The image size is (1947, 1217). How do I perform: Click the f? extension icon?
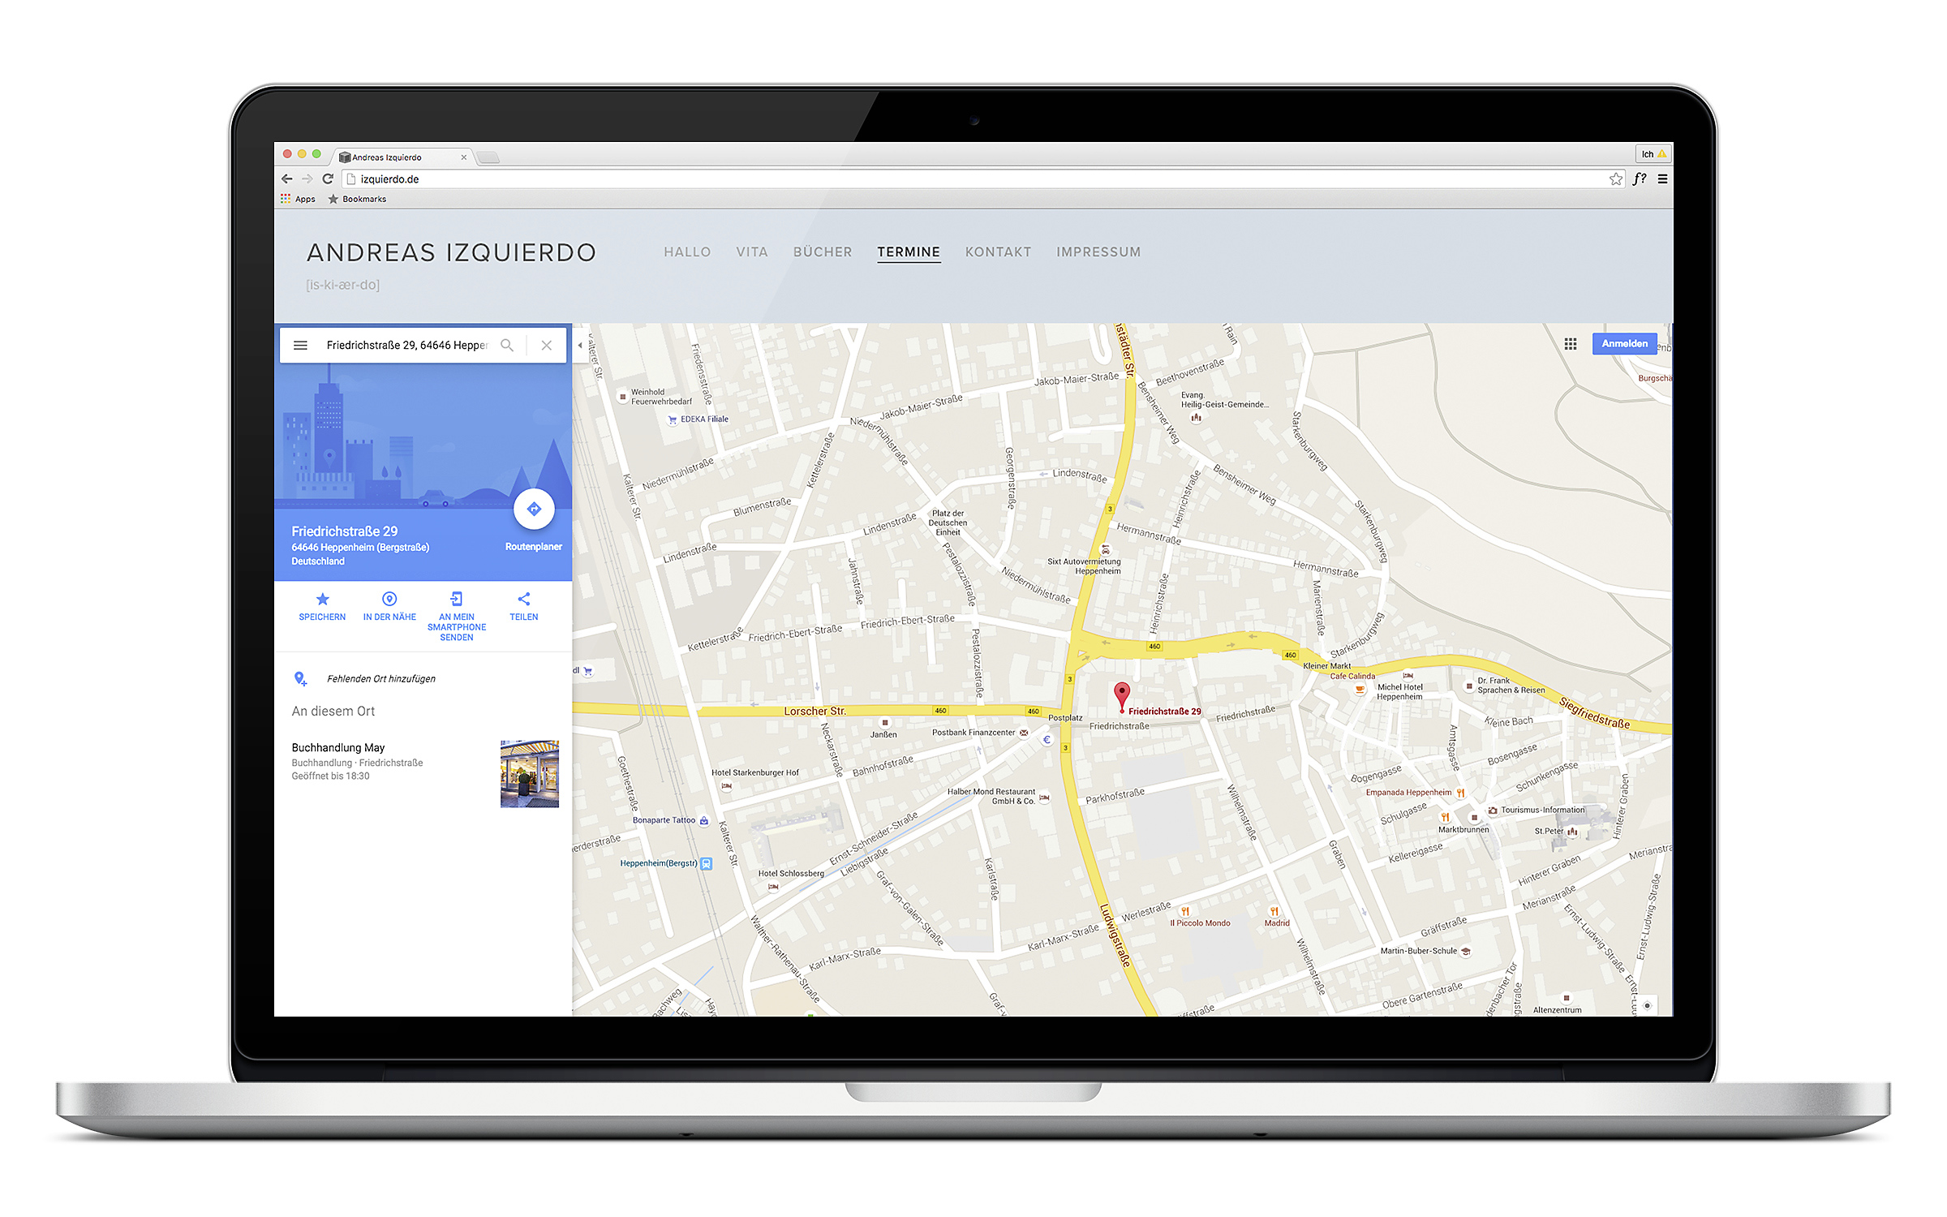[1640, 179]
